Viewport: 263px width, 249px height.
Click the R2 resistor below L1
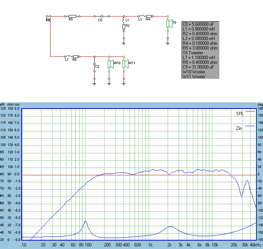(x=124, y=26)
